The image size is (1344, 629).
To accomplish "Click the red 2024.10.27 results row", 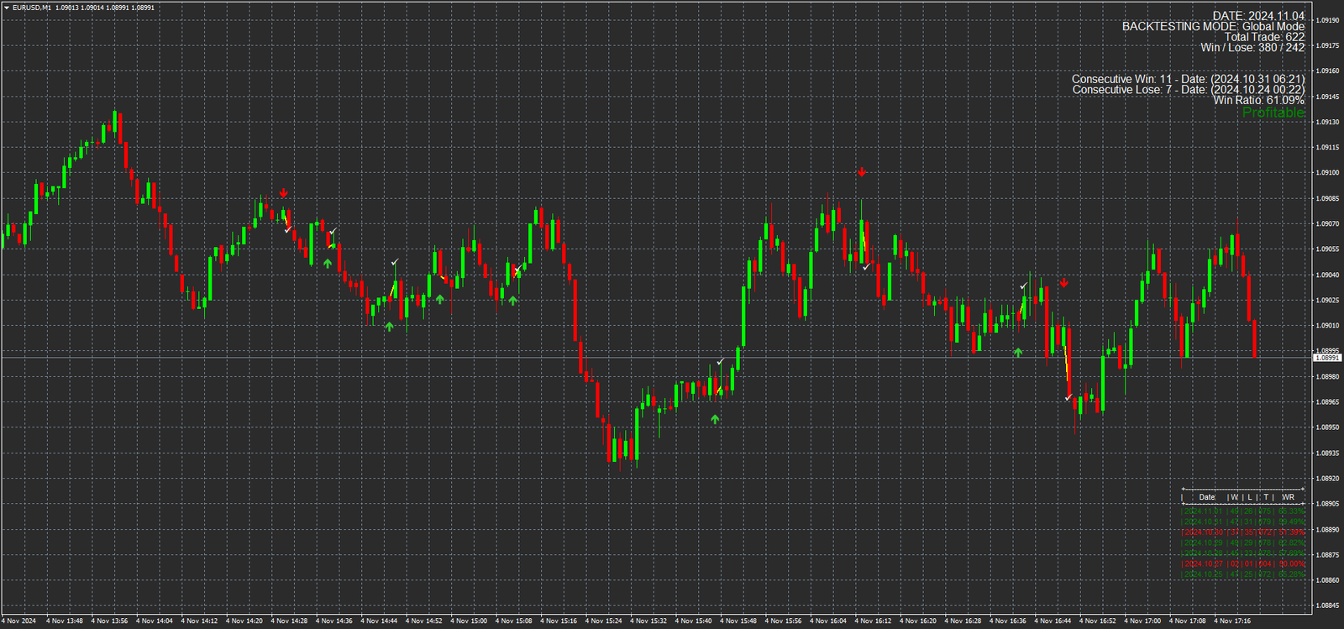I will 1243,564.
